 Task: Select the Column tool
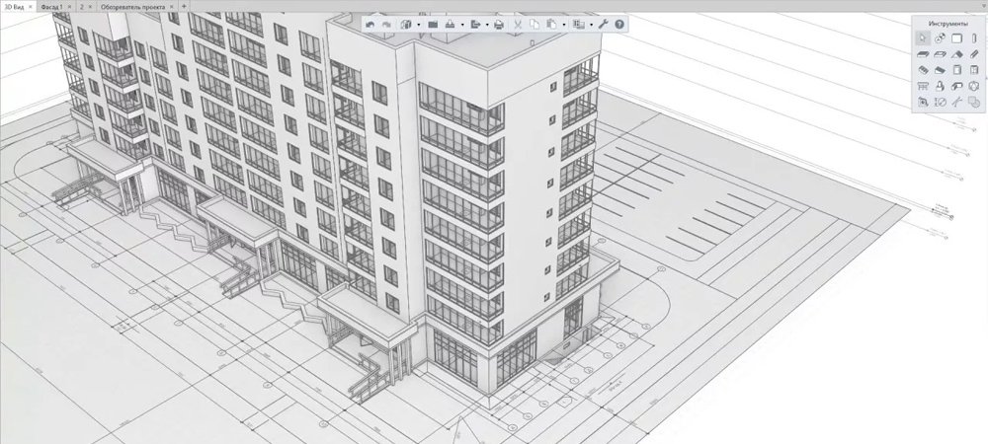click(x=974, y=37)
